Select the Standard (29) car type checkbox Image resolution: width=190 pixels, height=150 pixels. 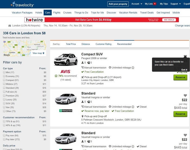coord(4,88)
